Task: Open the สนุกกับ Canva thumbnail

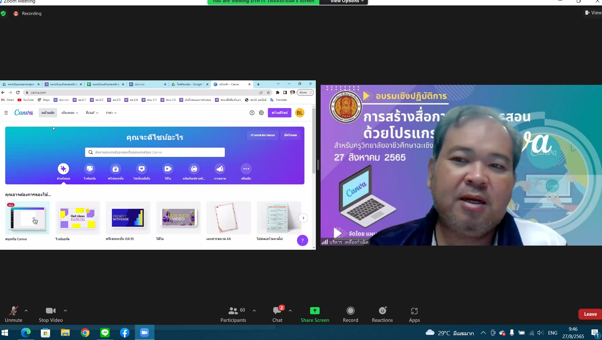Action: pos(27,218)
